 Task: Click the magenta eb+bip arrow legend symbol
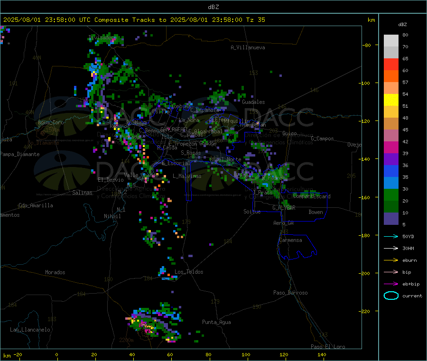coord(391,284)
